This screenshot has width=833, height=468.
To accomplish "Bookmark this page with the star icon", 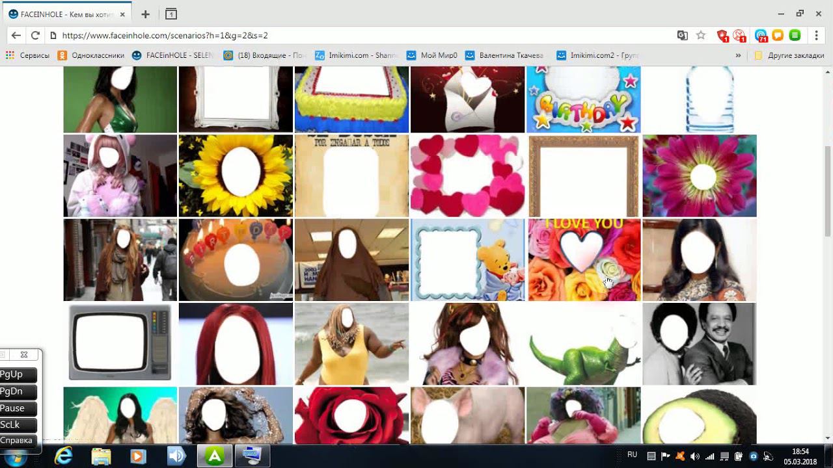I will 701,36.
